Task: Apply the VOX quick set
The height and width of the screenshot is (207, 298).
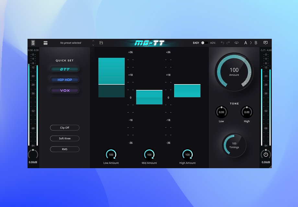Action: pos(64,91)
